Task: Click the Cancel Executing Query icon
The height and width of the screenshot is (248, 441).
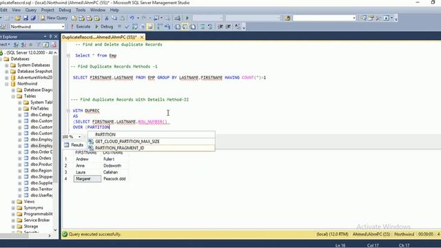Action: pos(119,27)
